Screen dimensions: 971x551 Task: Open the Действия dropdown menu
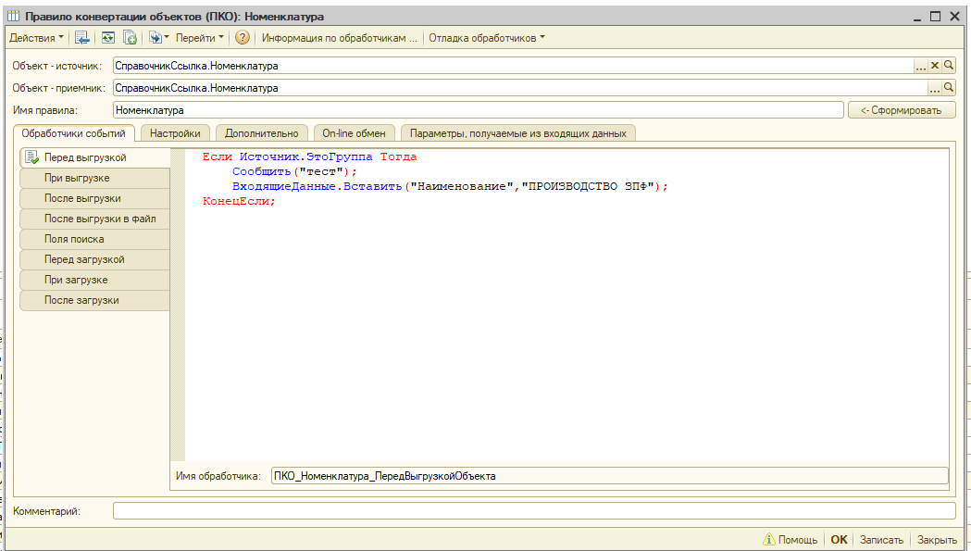pyautogui.click(x=36, y=38)
